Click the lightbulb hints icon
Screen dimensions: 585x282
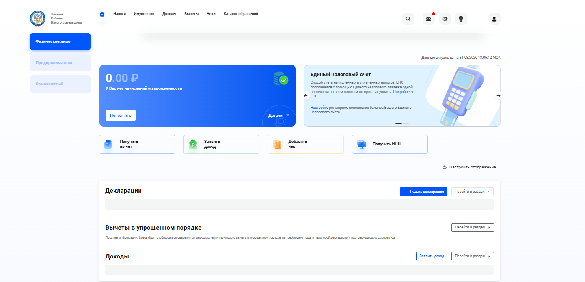tap(461, 19)
